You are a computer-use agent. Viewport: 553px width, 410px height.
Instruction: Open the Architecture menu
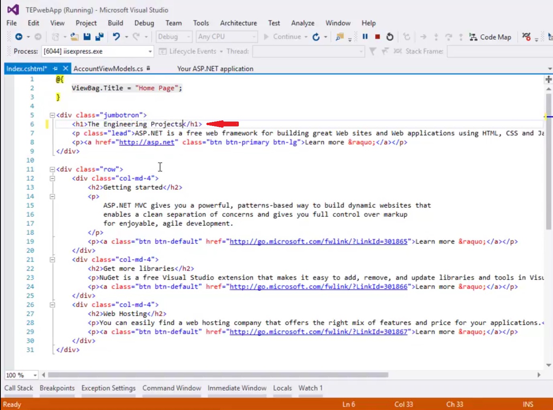[238, 23]
